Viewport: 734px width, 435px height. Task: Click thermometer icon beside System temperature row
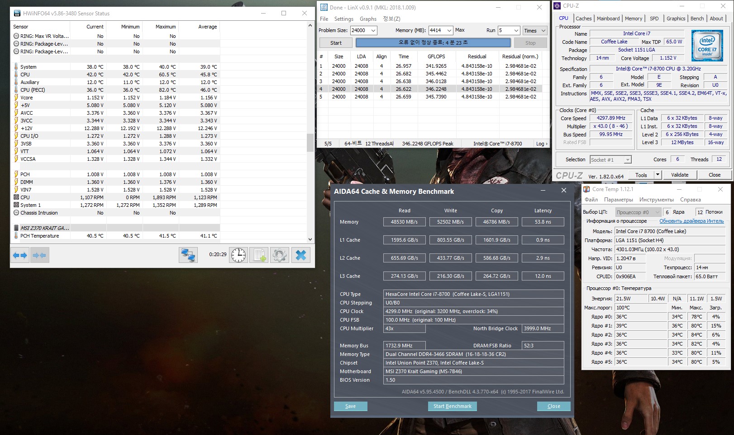tap(16, 67)
